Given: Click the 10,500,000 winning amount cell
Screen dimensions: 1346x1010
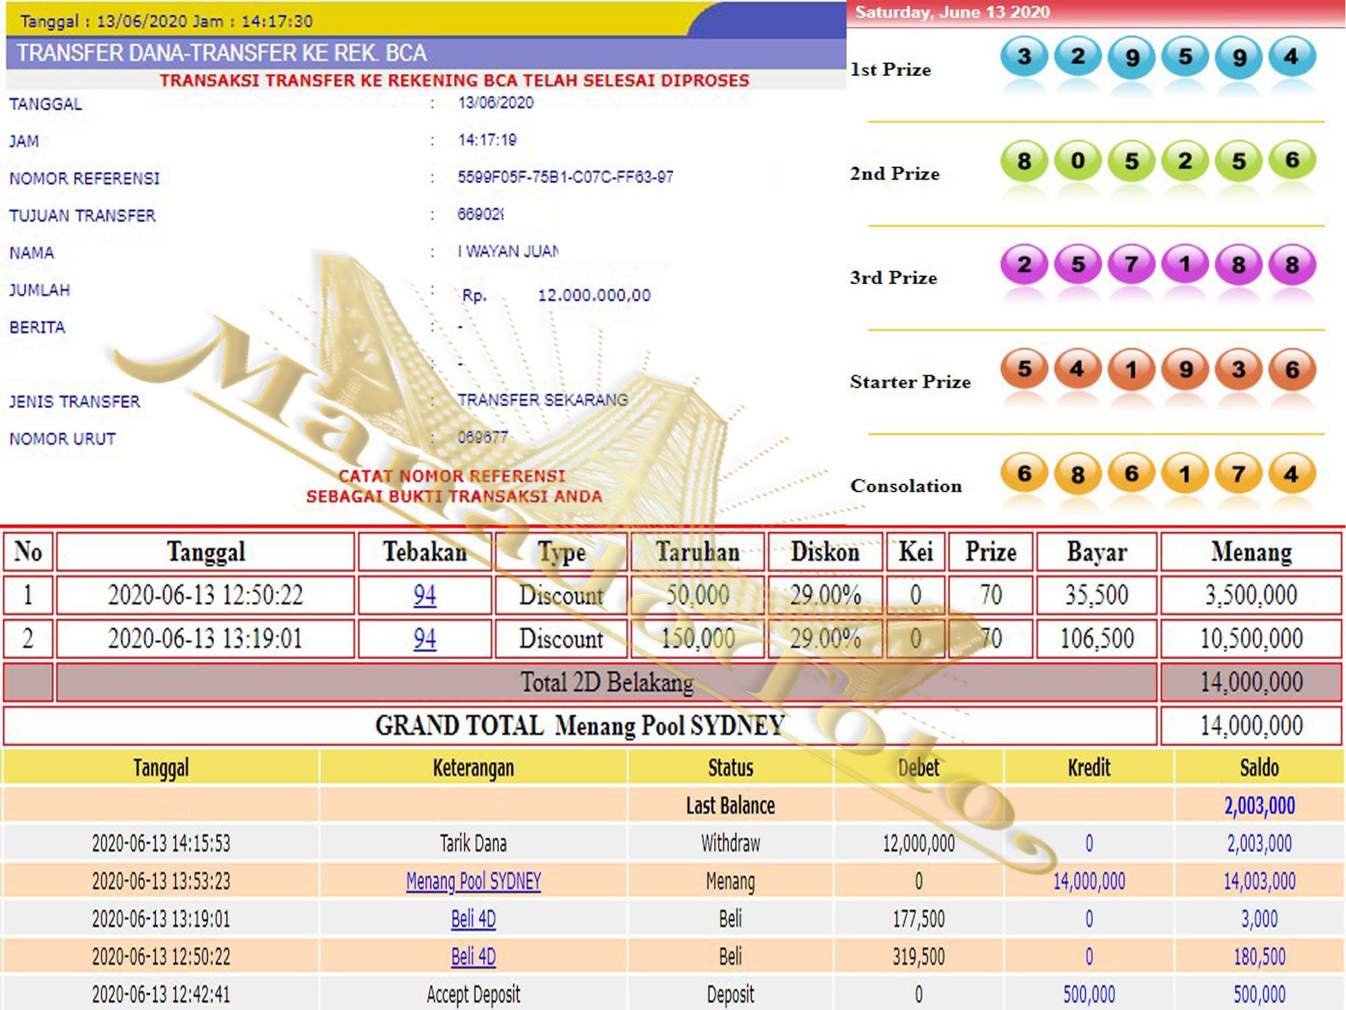Looking at the screenshot, I should tap(1251, 638).
